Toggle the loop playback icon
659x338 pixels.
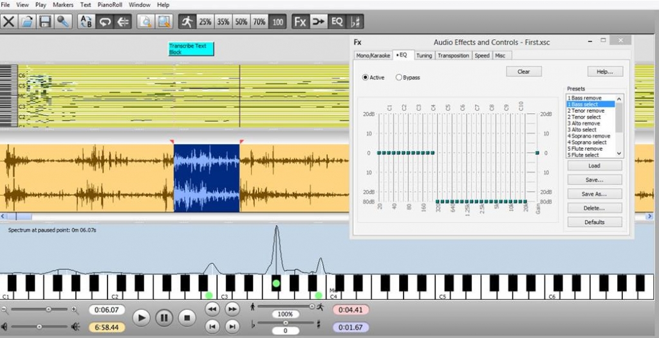(104, 21)
